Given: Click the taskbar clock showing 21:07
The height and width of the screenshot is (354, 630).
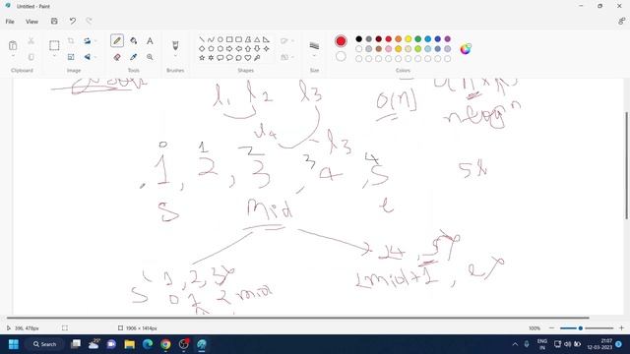Looking at the screenshot, I should tap(599, 344).
